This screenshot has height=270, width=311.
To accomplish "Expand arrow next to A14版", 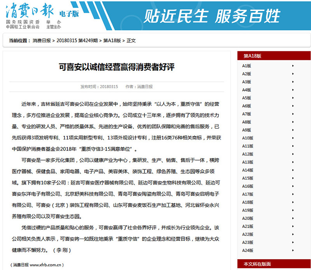I will pos(293,170).
